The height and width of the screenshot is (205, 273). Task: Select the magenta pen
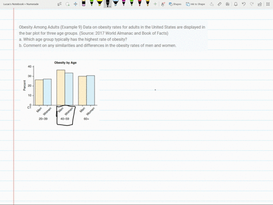123,3
